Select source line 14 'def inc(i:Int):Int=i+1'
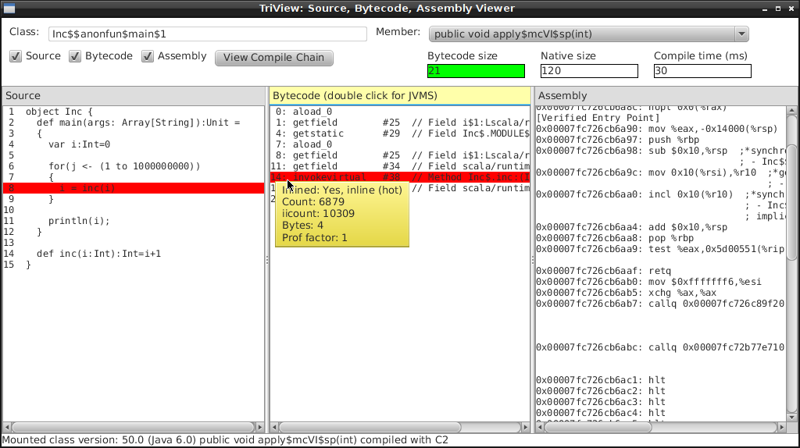The height and width of the screenshot is (448, 800). click(x=134, y=254)
